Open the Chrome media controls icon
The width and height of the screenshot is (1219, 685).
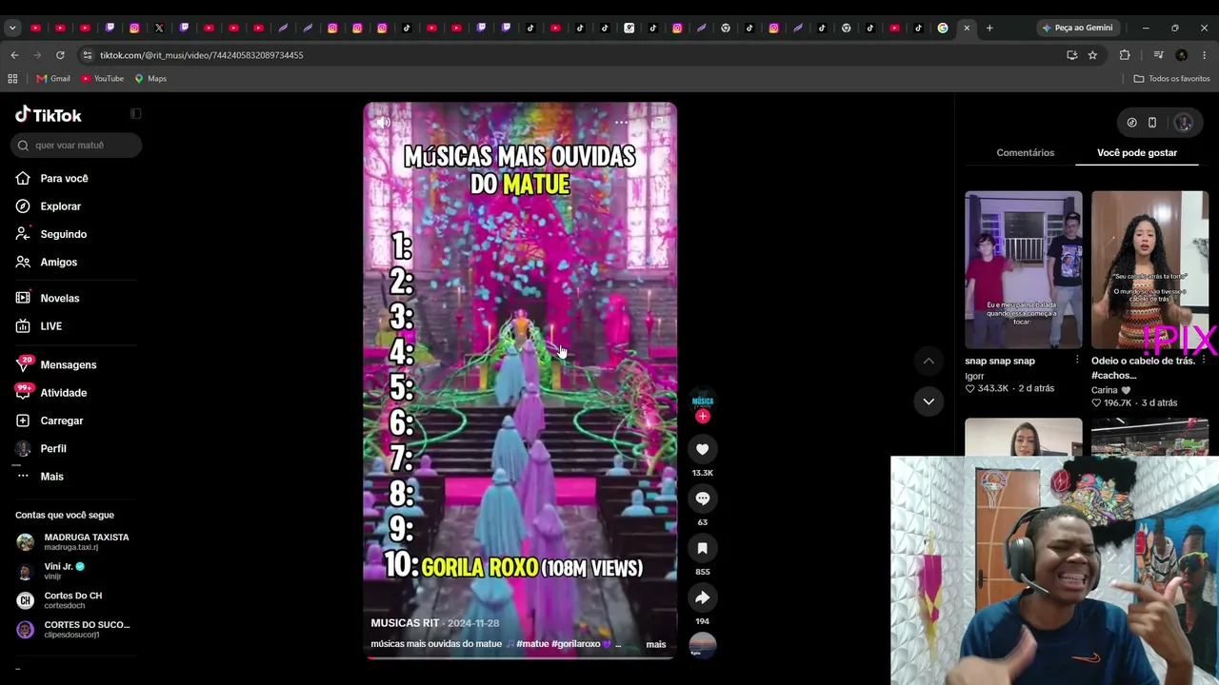(1158, 55)
